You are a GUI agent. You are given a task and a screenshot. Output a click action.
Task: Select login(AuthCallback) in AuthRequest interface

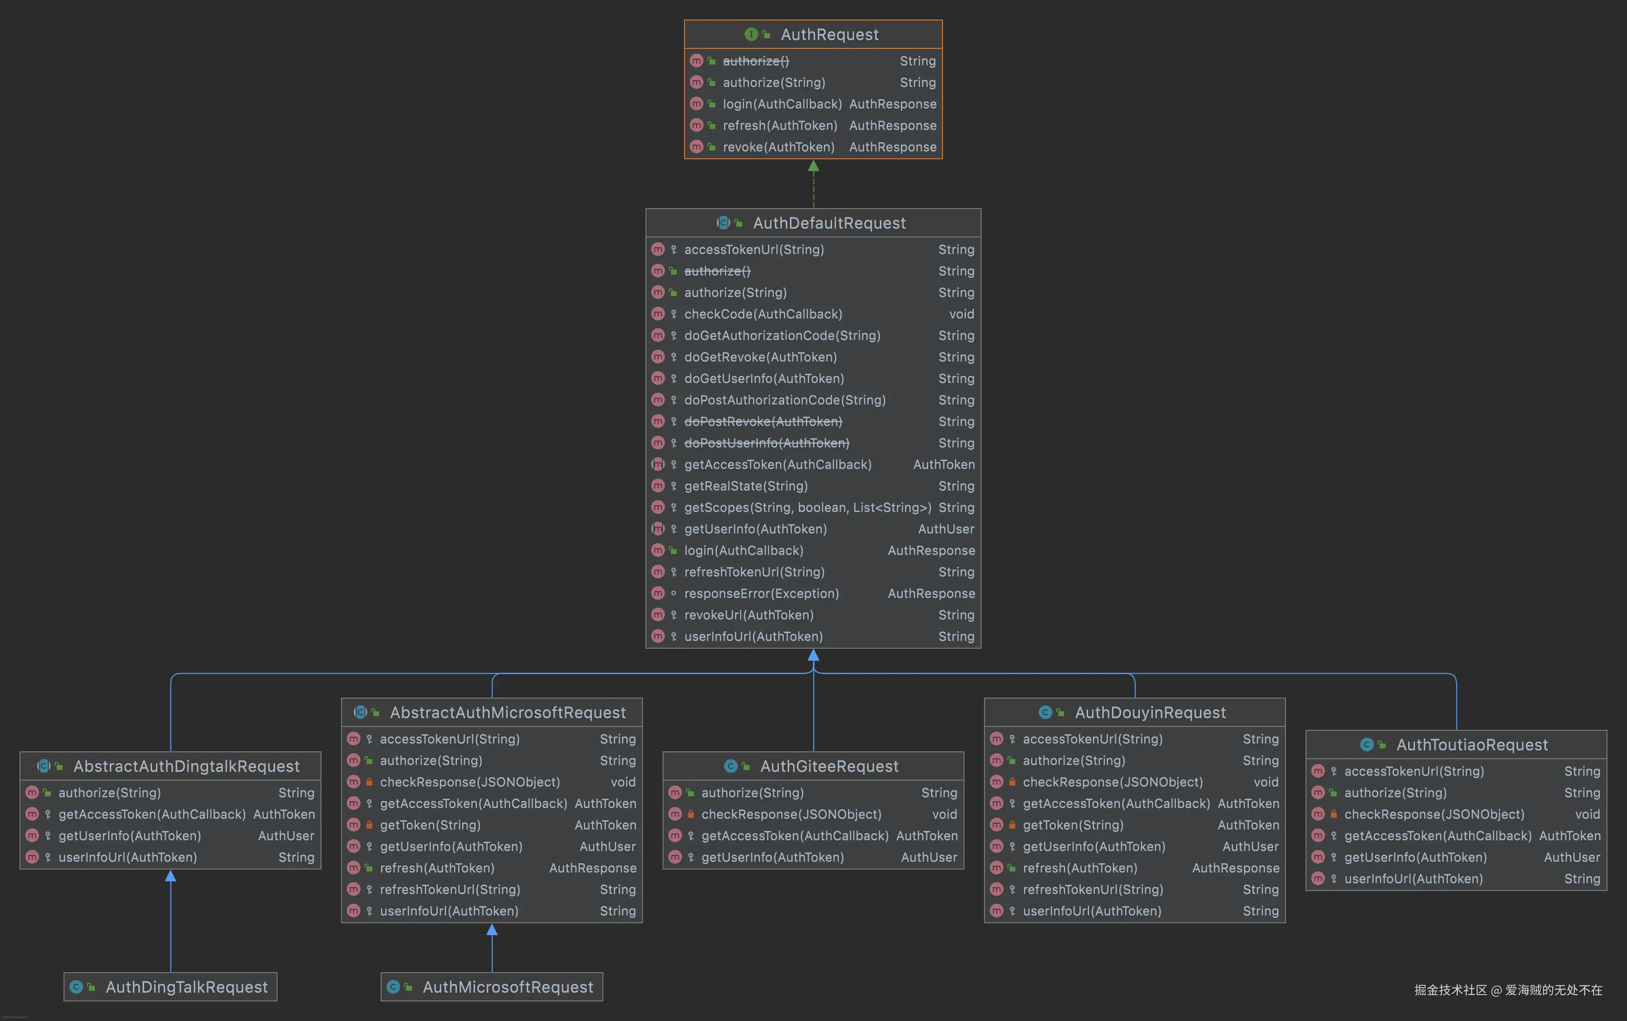tap(781, 104)
